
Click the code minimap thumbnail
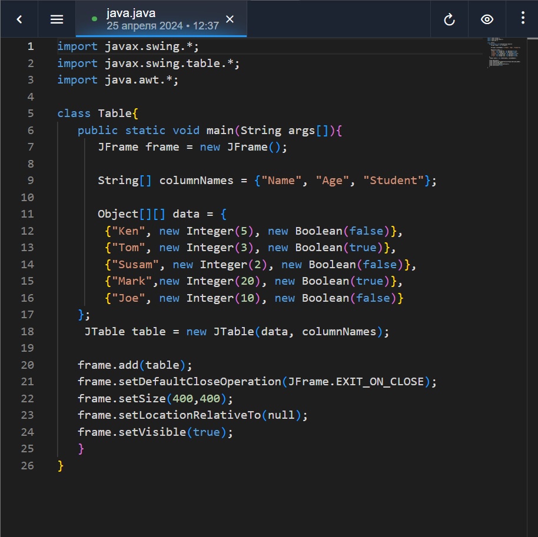(504, 52)
